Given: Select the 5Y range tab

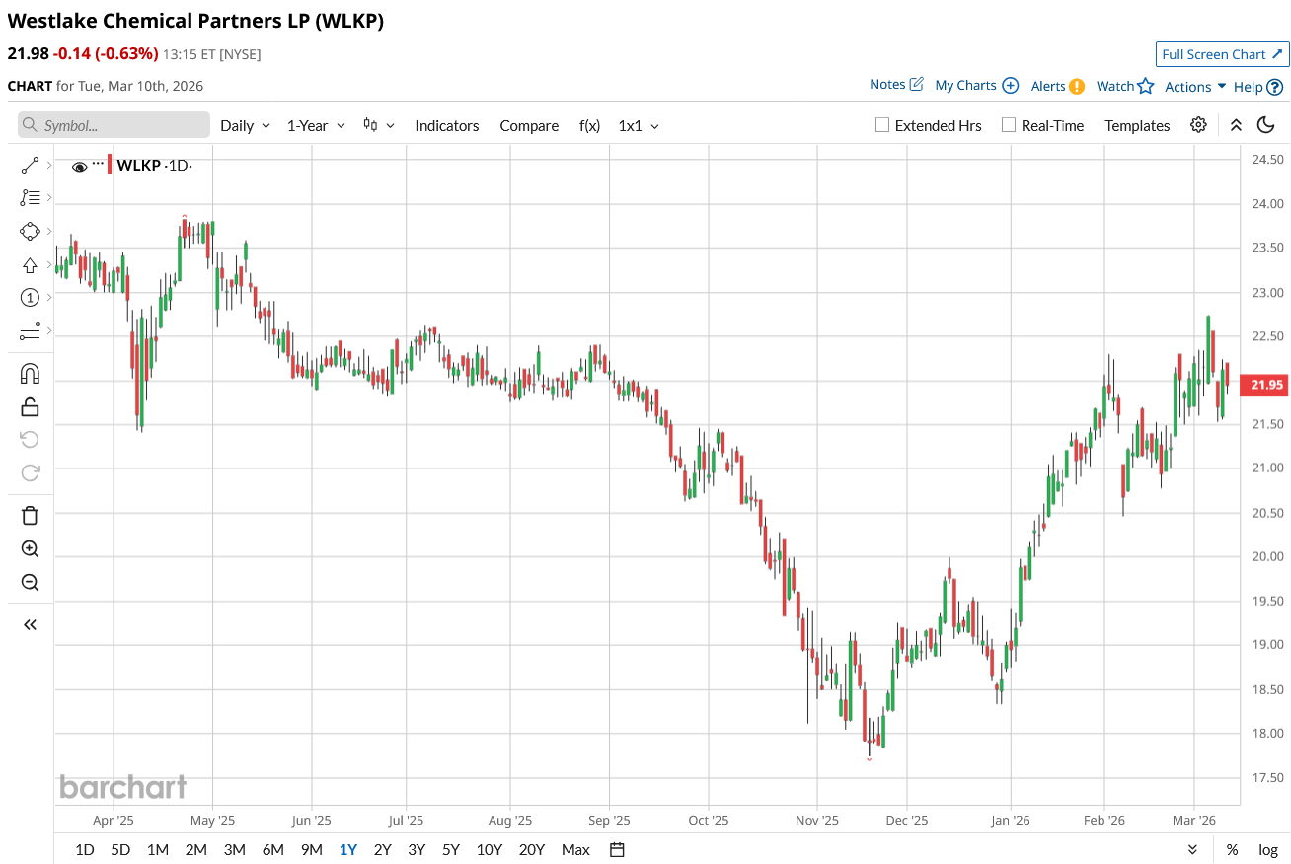Looking at the screenshot, I should (451, 849).
